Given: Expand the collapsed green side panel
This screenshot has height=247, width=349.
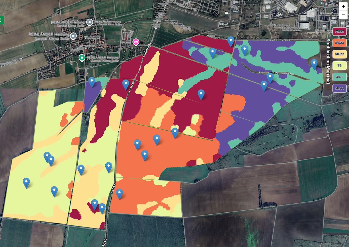Looking at the screenshot, I should click(x=1, y=20).
